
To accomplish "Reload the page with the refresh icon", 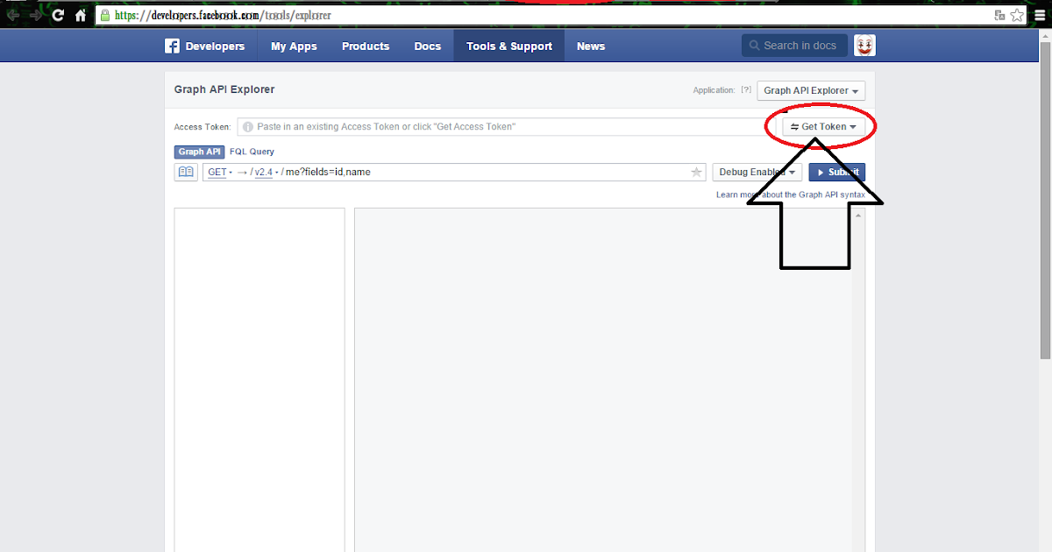I will pyautogui.click(x=58, y=16).
